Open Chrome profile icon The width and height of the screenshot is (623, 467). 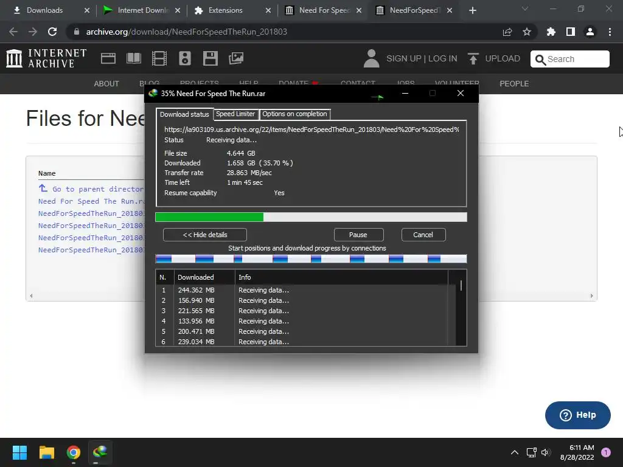590,32
